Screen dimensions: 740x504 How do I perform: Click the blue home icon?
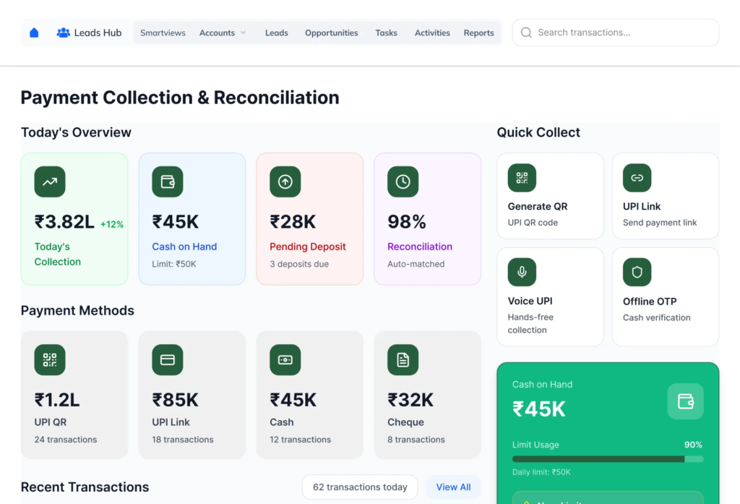[34, 33]
